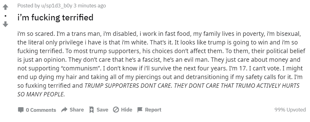Click the flag Report icon

click(140, 110)
